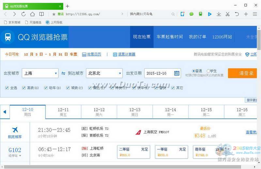The image size is (261, 169).
Task: Open the 上网导航 bookmark
Action: coord(54,22)
